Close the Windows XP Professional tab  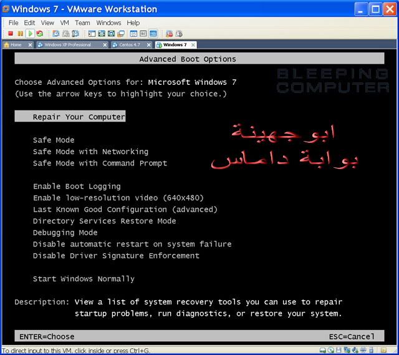[x=105, y=45]
